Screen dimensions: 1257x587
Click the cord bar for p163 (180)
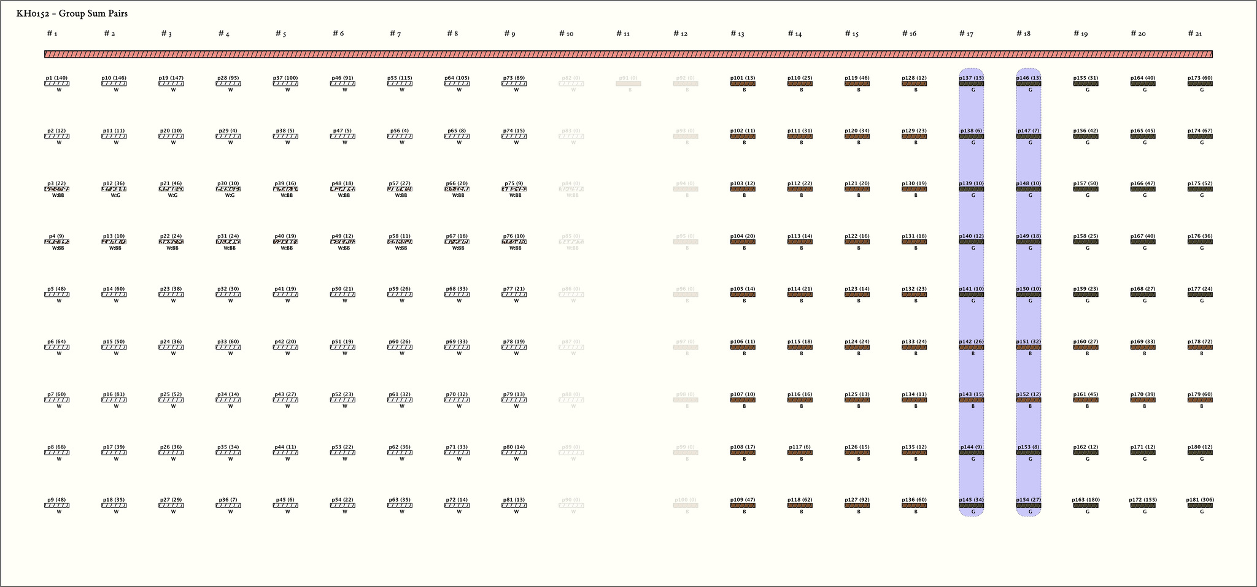[x=1086, y=506]
